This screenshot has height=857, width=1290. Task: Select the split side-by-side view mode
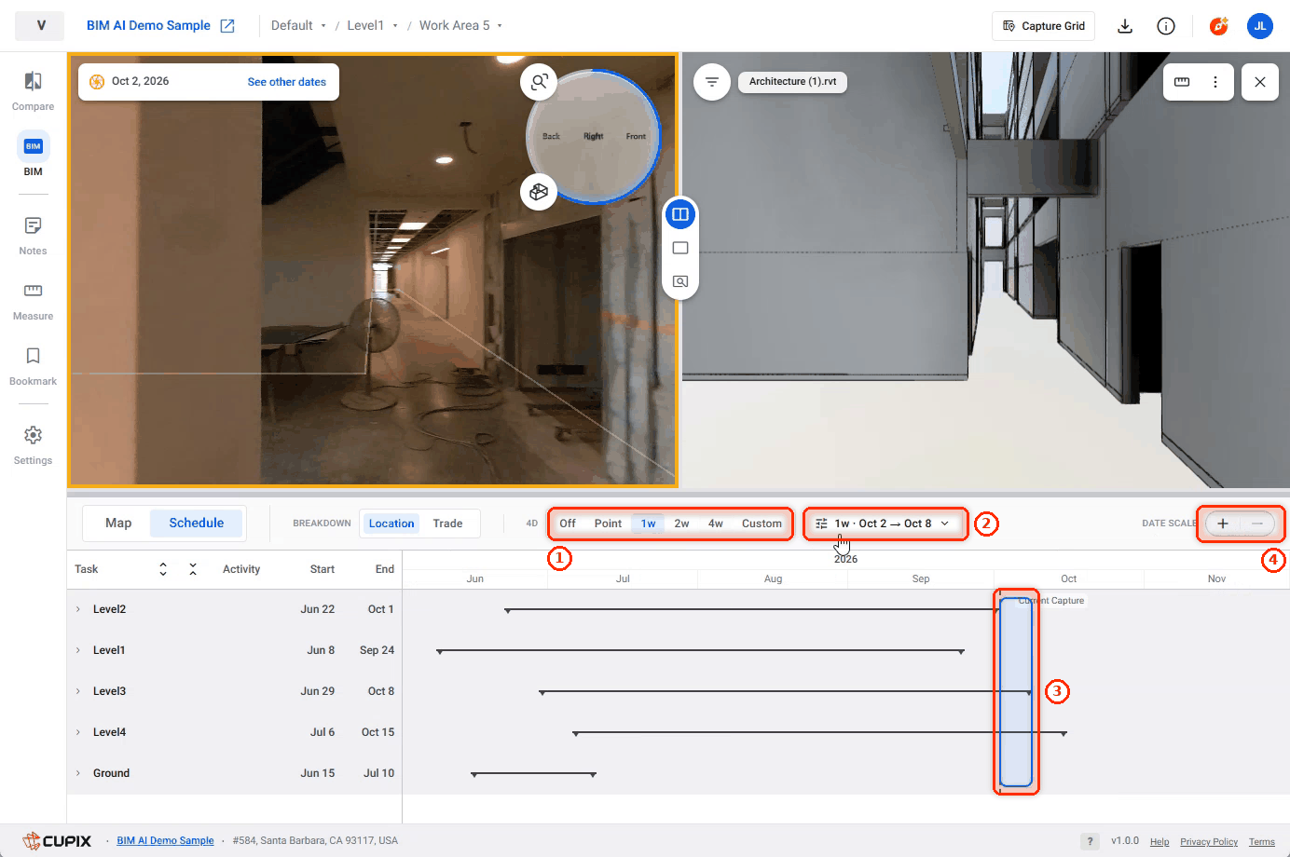680,215
